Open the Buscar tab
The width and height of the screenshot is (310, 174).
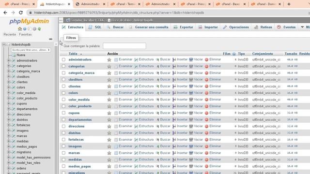[x=115, y=27]
